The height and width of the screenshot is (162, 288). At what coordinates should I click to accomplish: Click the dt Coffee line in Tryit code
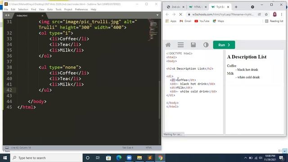[183, 80]
